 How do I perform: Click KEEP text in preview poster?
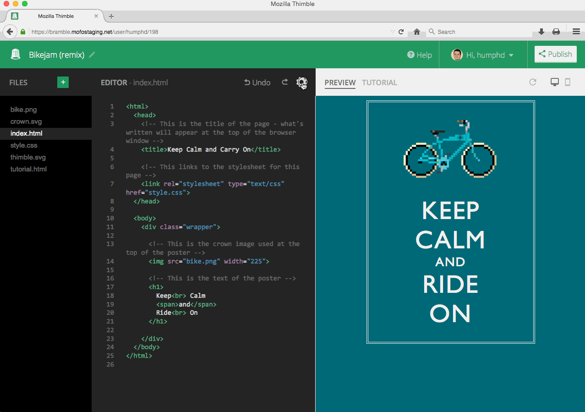click(x=450, y=211)
